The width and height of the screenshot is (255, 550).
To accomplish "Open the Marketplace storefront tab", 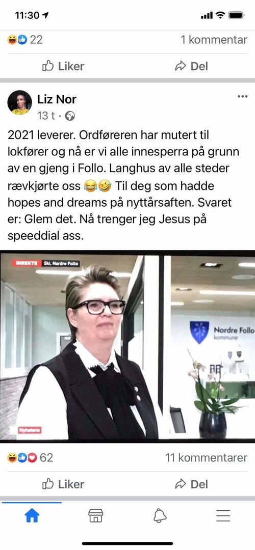I will (95, 515).
